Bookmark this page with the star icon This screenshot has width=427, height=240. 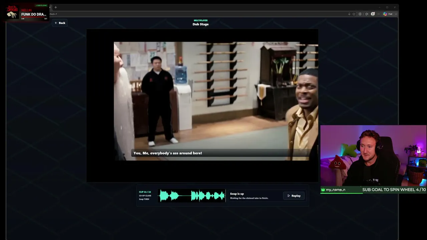354,14
